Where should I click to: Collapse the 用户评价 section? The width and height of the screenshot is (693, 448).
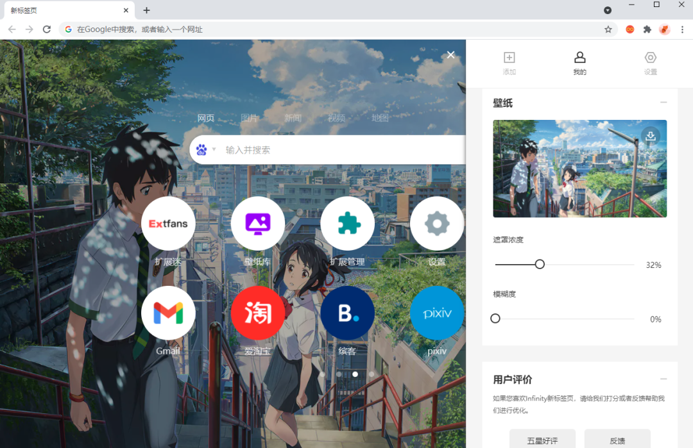point(663,379)
